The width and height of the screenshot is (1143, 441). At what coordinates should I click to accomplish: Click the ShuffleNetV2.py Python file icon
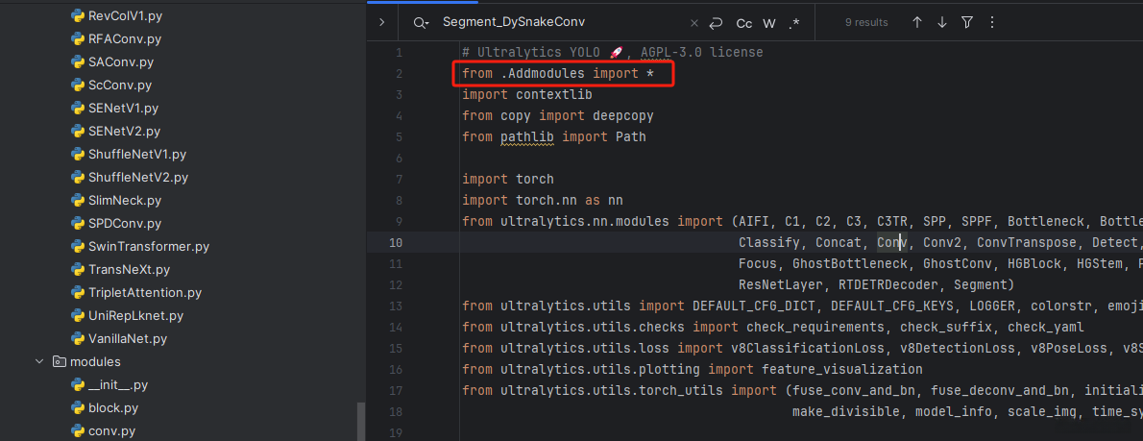[78, 178]
